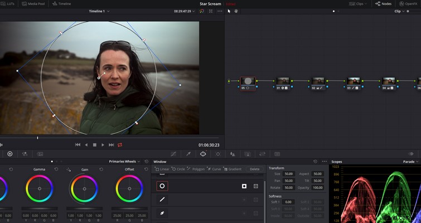The width and height of the screenshot is (421, 223).
Task: Show the Nodes panel tab
Action: [x=384, y=4]
